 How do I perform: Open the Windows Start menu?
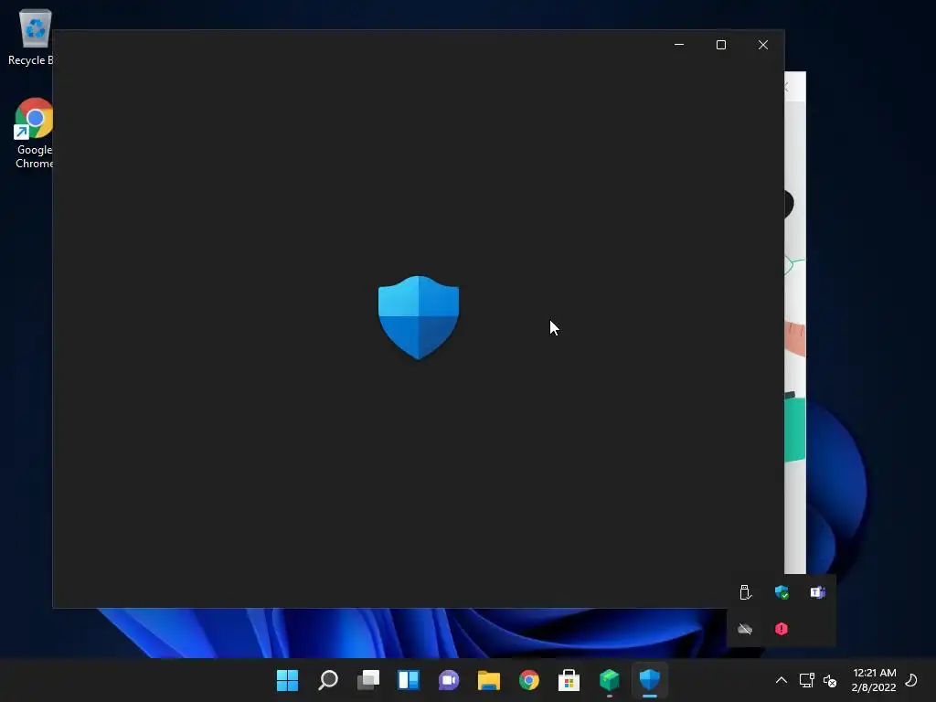(287, 680)
